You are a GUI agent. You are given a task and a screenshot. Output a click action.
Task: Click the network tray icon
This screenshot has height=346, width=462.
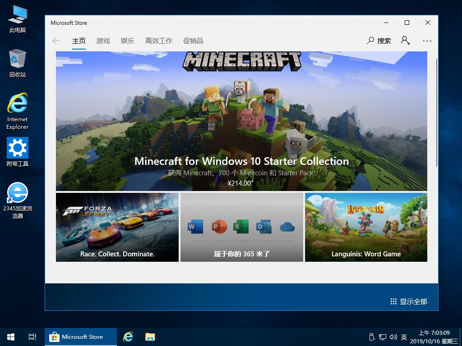[383, 337]
